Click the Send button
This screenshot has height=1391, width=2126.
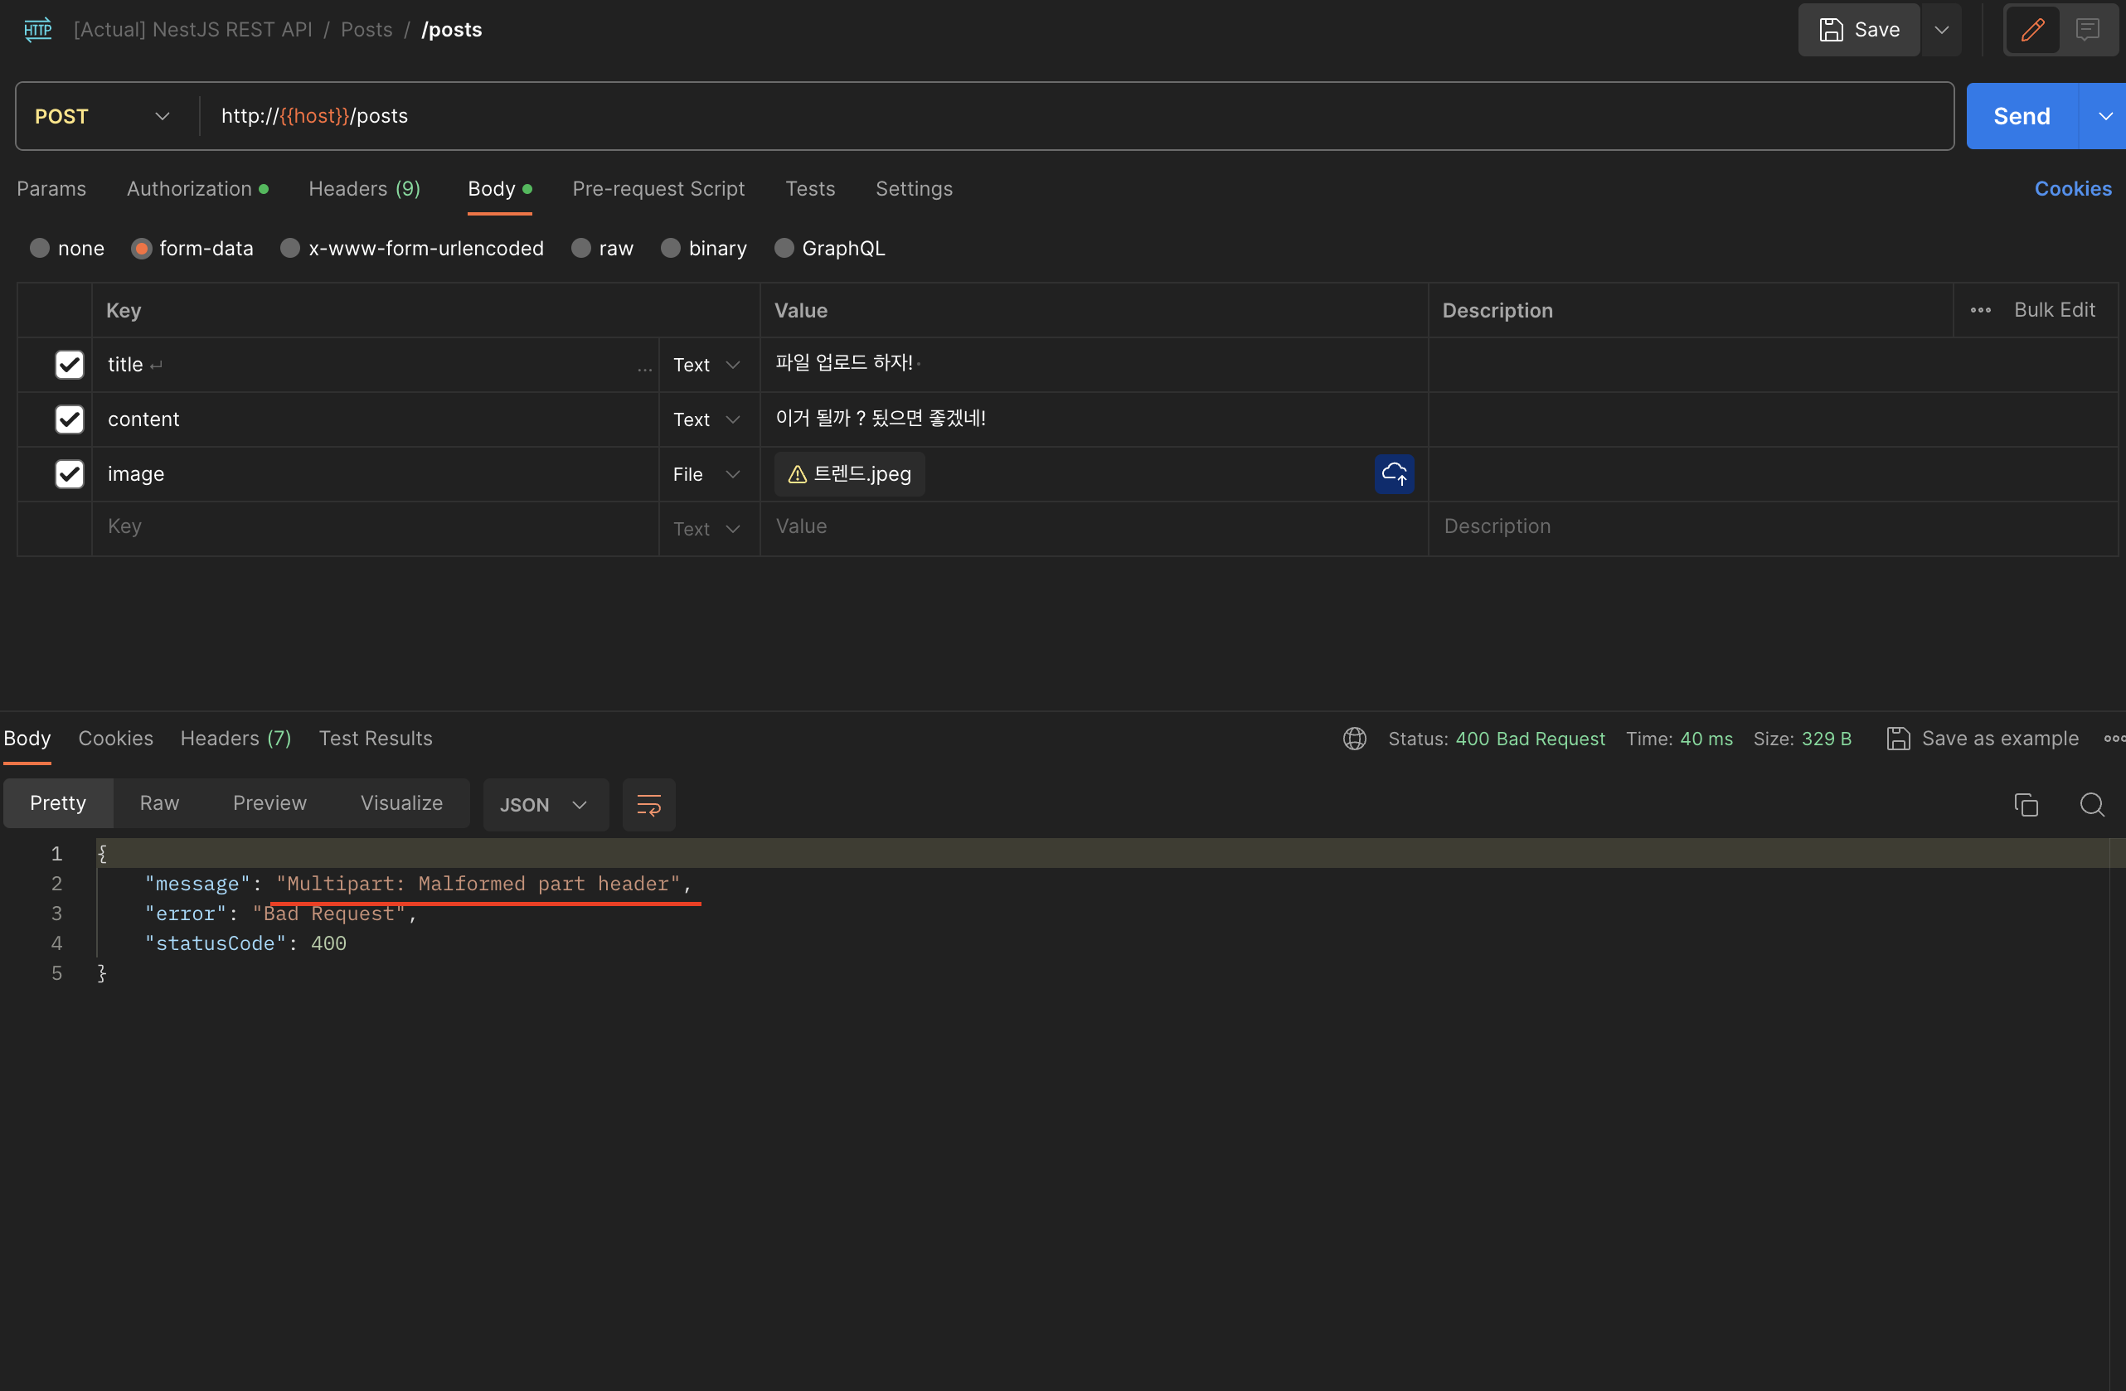[2022, 116]
